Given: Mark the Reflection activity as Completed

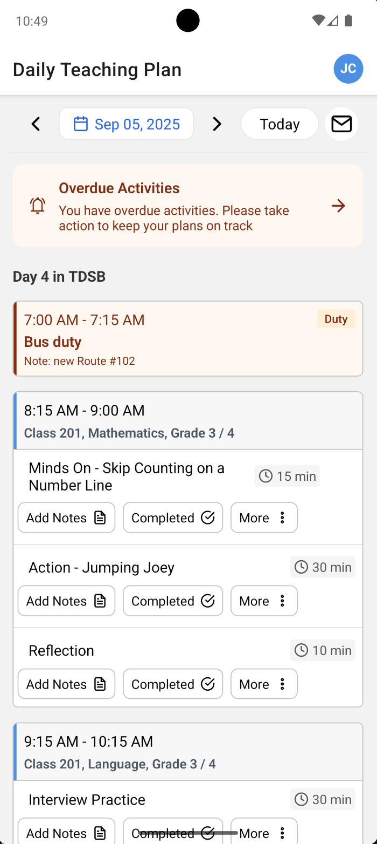Looking at the screenshot, I should click(x=172, y=684).
